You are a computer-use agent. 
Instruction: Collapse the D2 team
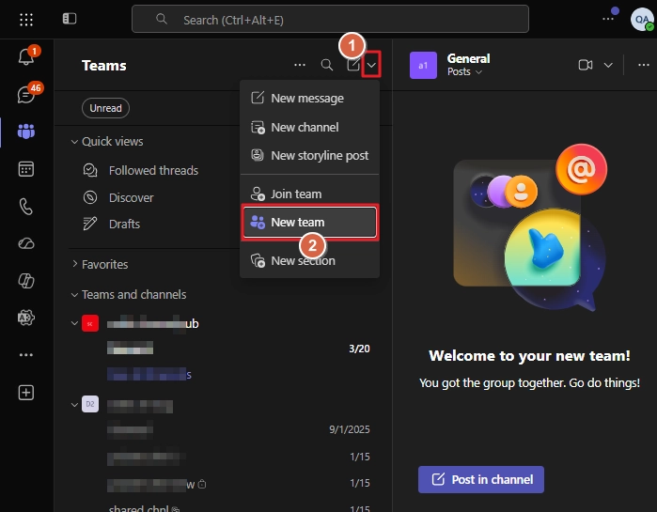pos(74,404)
